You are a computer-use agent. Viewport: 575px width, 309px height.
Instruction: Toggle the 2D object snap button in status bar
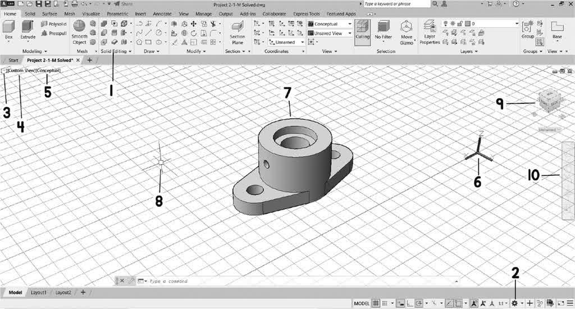point(458,303)
